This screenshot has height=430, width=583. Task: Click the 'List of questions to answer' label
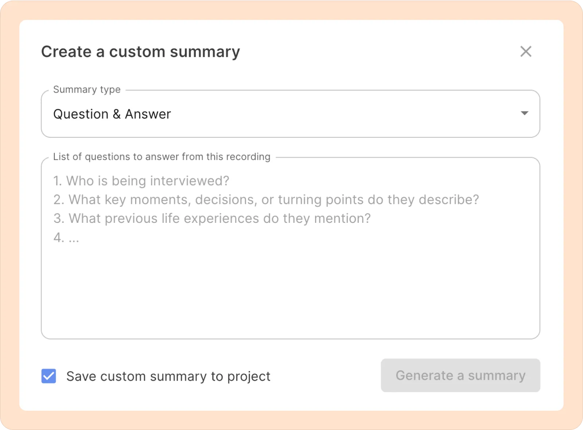tap(161, 157)
